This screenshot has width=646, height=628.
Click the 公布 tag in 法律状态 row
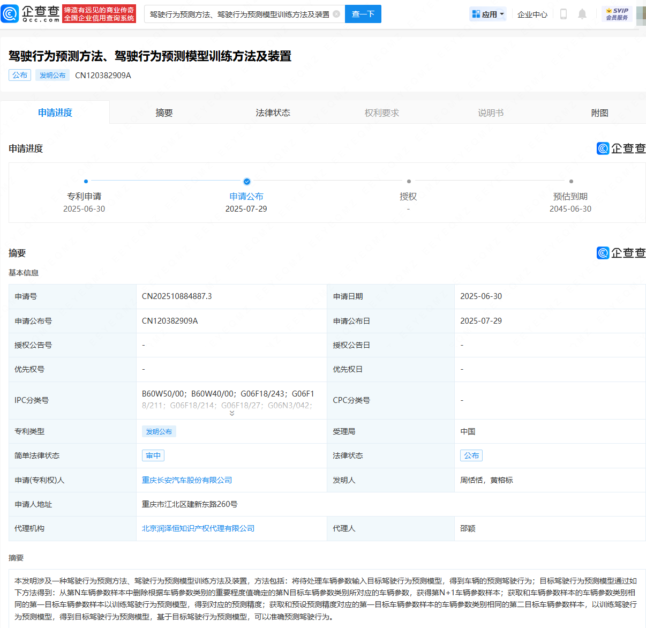[471, 455]
